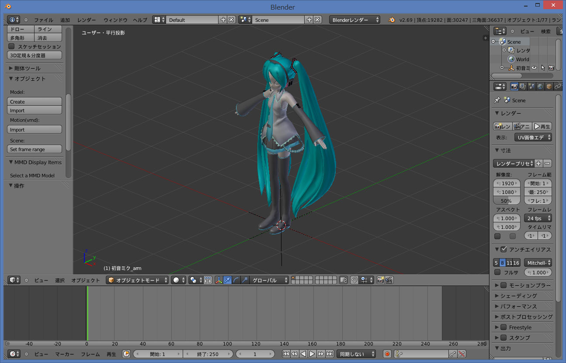The height and width of the screenshot is (363, 566).
Task: Open the info editor type selector
Action: coord(14,20)
